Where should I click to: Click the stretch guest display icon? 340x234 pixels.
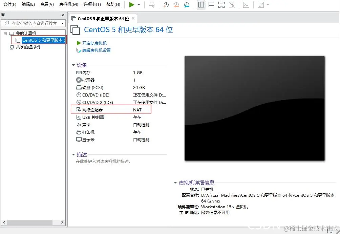[261, 5]
